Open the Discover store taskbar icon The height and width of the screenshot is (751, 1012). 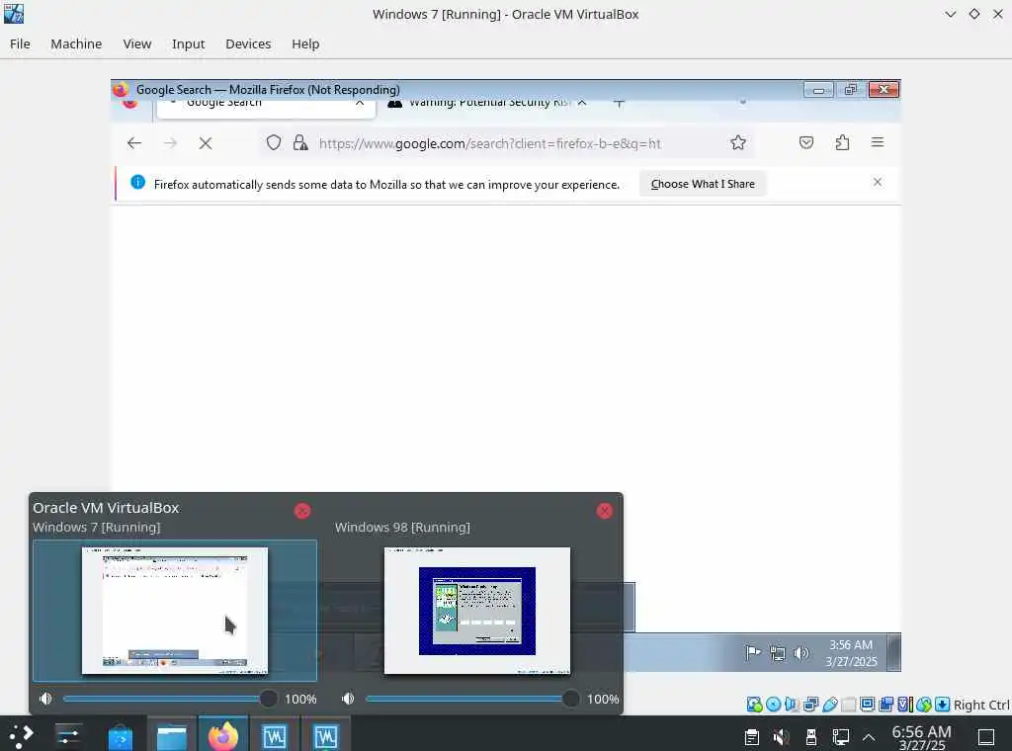point(120,736)
